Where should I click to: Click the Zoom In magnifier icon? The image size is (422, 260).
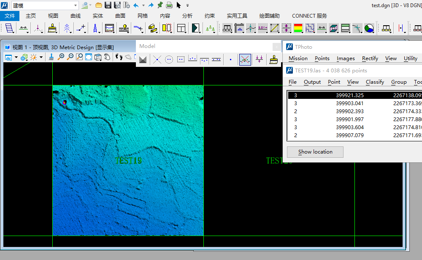[61, 57]
